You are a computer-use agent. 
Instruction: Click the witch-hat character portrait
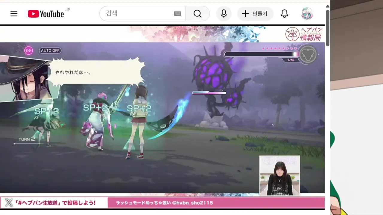tap(26, 78)
